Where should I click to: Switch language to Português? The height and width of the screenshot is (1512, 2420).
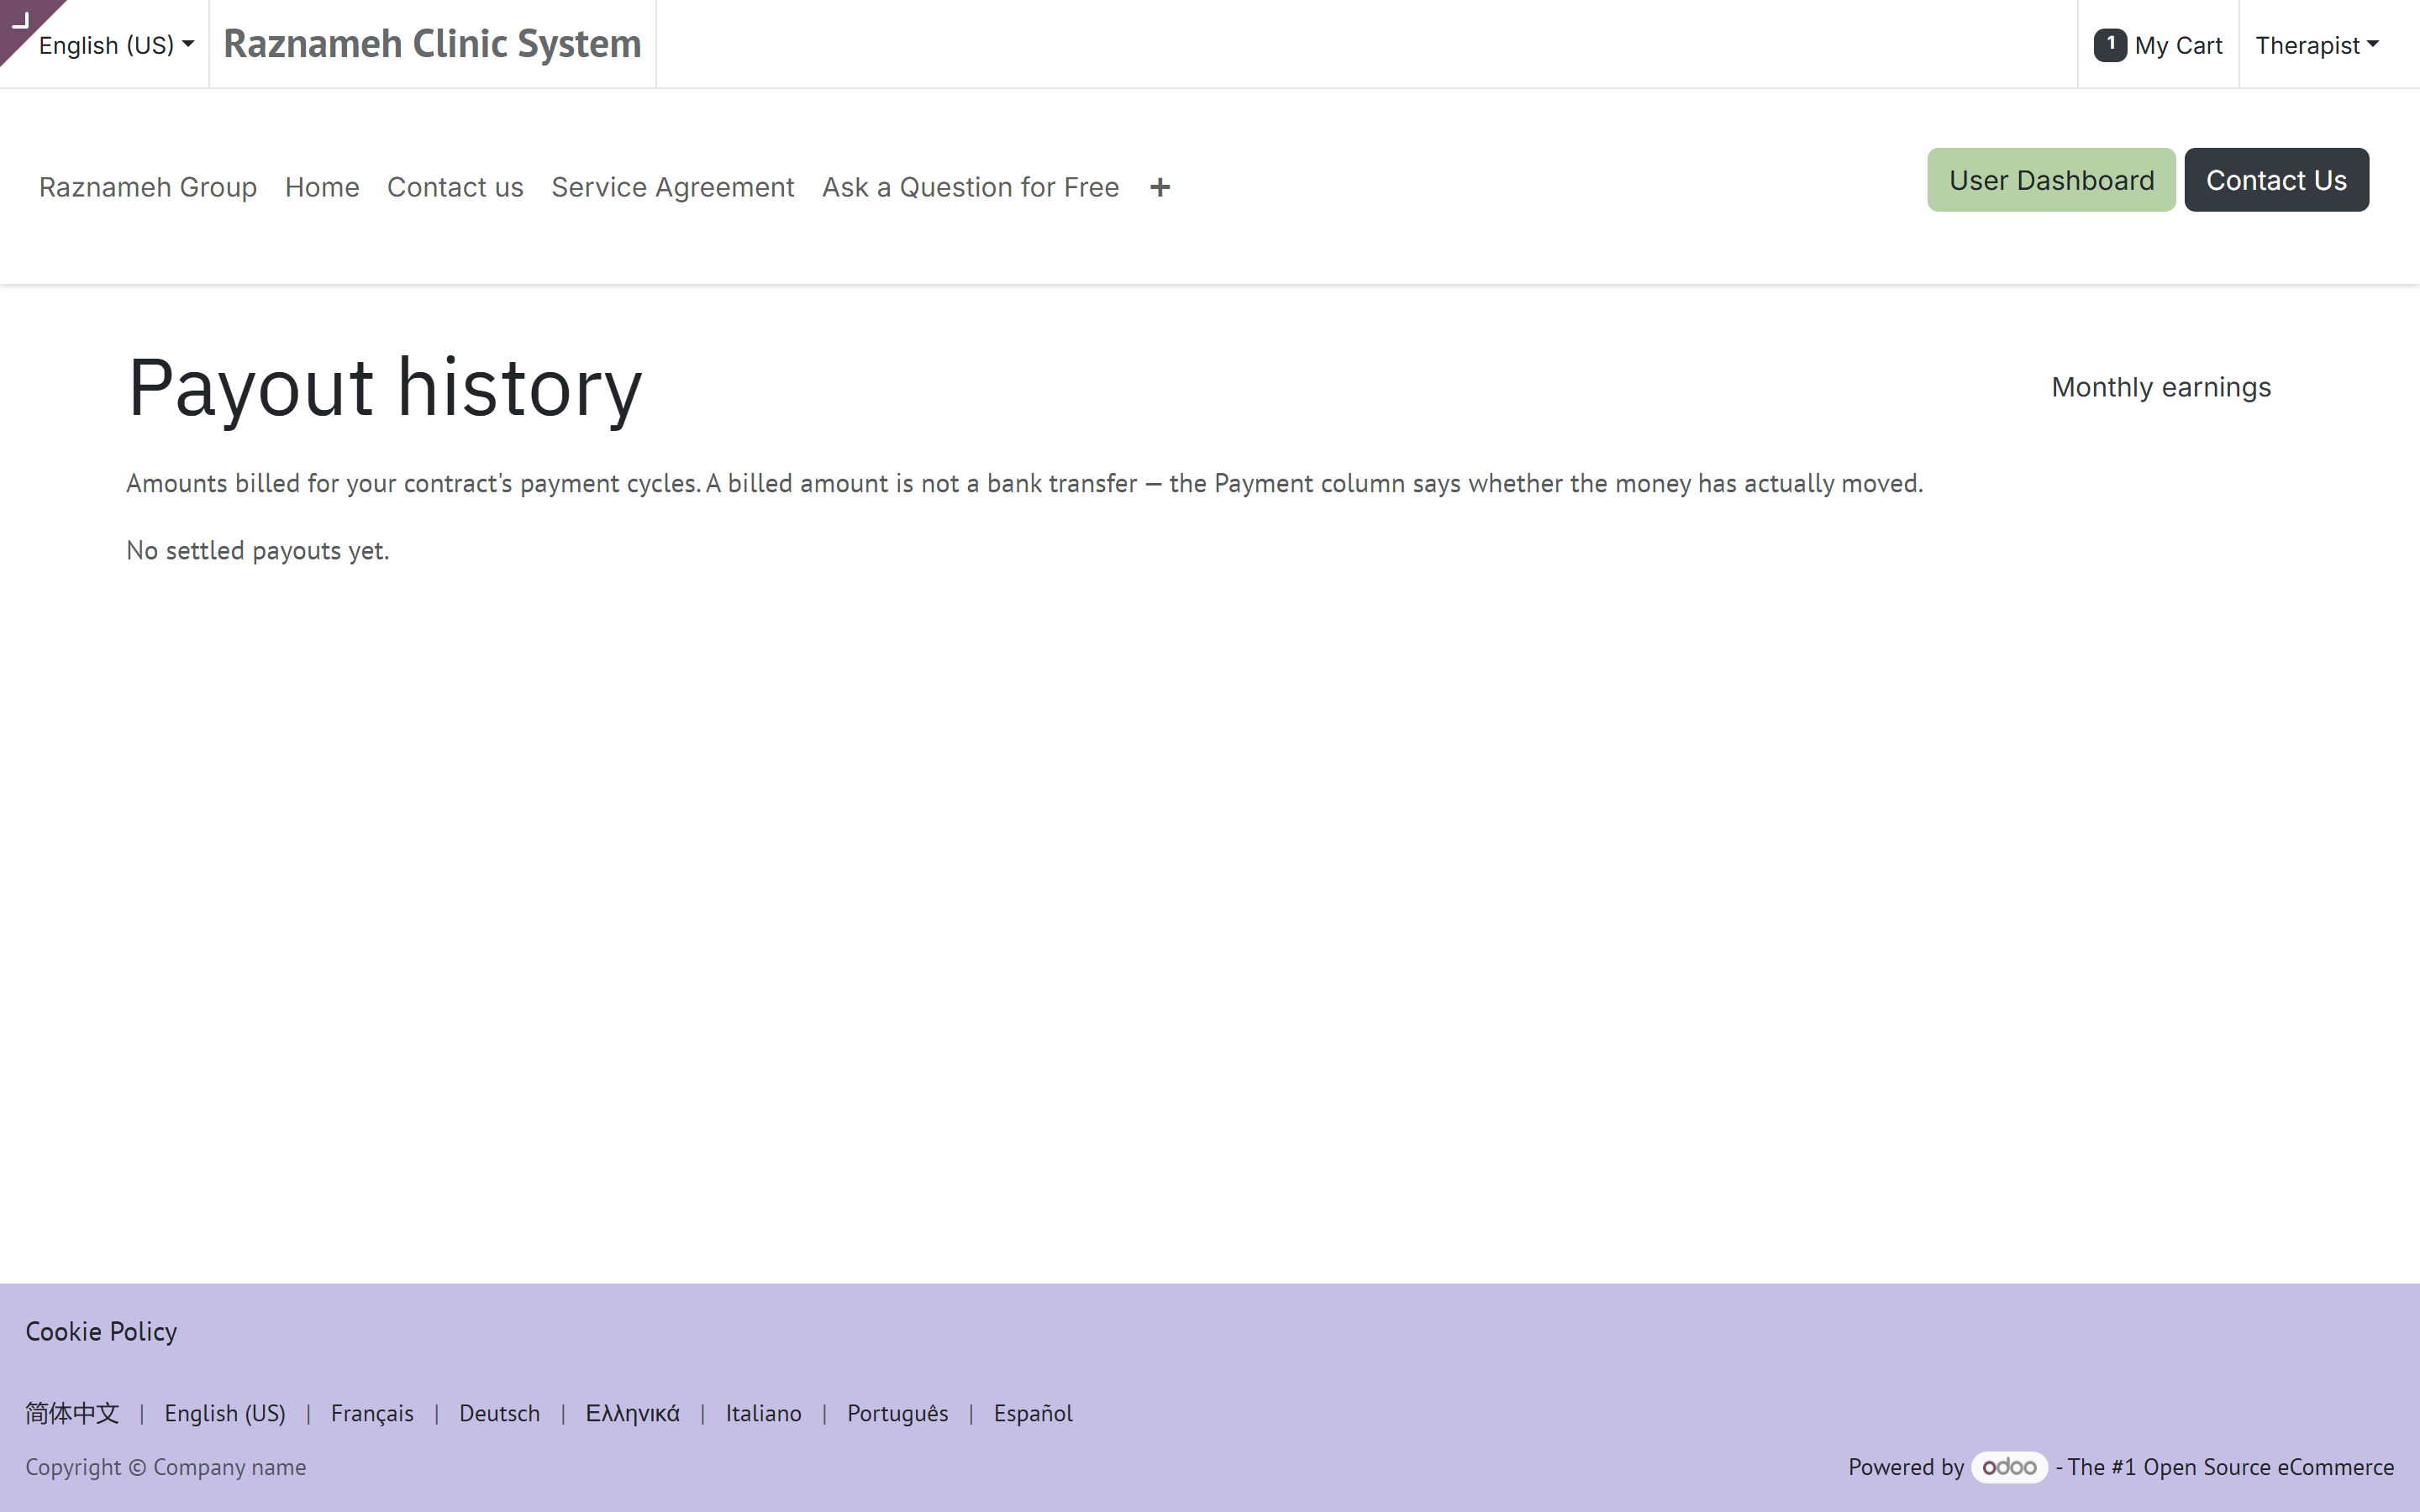[897, 1413]
